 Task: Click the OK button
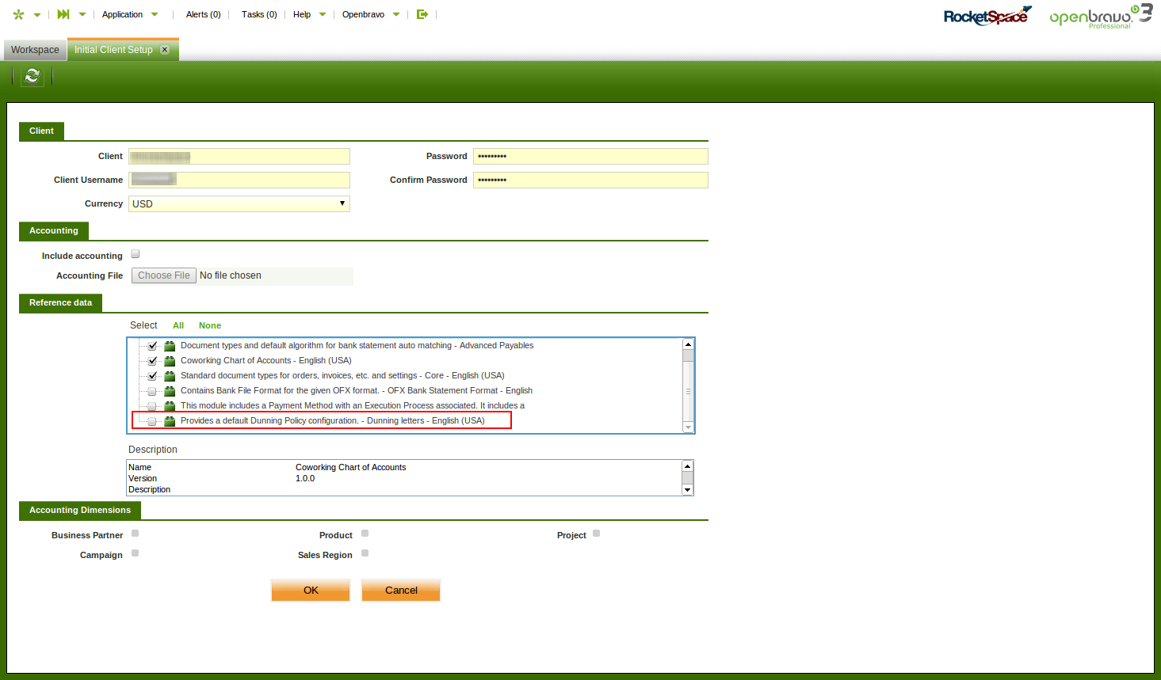(311, 591)
